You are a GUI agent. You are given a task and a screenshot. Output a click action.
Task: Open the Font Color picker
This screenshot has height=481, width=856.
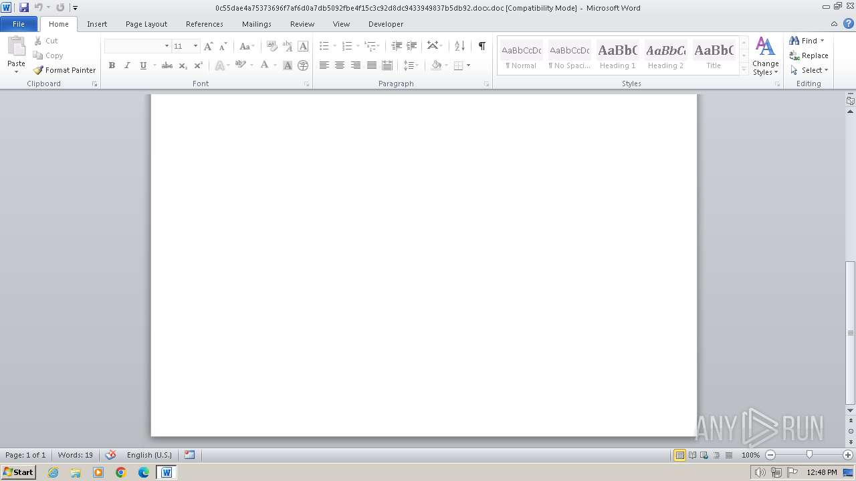coord(264,65)
